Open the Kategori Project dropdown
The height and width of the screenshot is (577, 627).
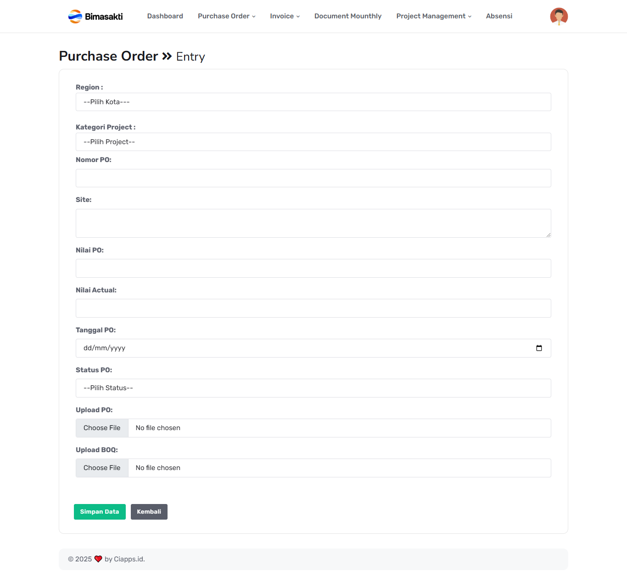pyautogui.click(x=313, y=142)
